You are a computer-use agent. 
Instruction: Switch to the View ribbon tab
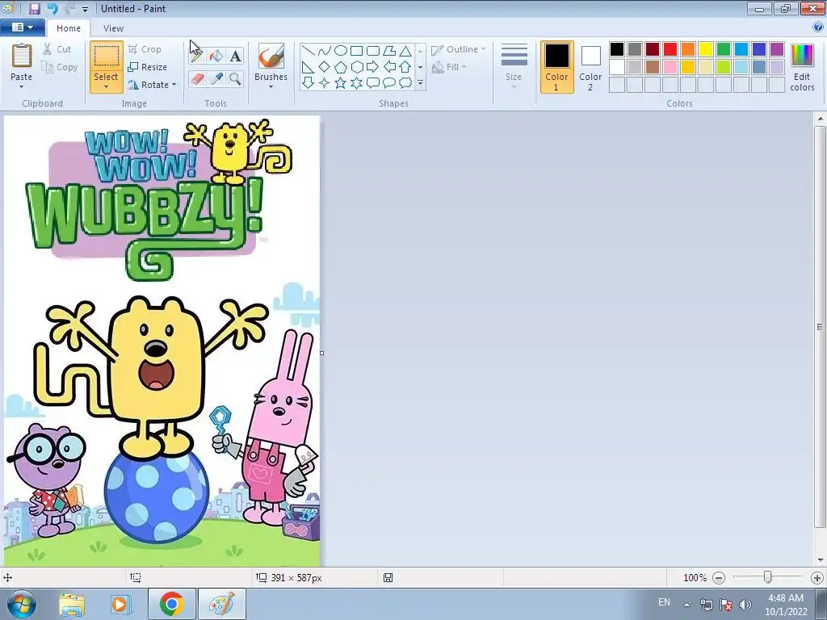click(x=113, y=28)
